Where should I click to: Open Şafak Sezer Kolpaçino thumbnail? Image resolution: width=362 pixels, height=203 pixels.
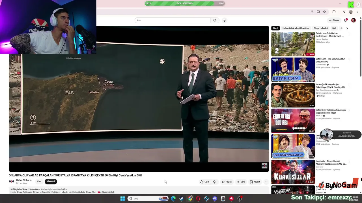point(293,121)
